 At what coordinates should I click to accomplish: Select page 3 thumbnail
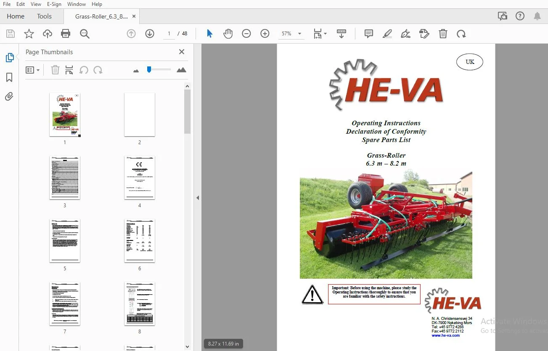tap(65, 178)
